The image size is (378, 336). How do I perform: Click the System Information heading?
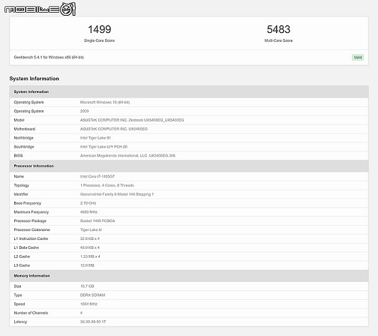point(34,79)
